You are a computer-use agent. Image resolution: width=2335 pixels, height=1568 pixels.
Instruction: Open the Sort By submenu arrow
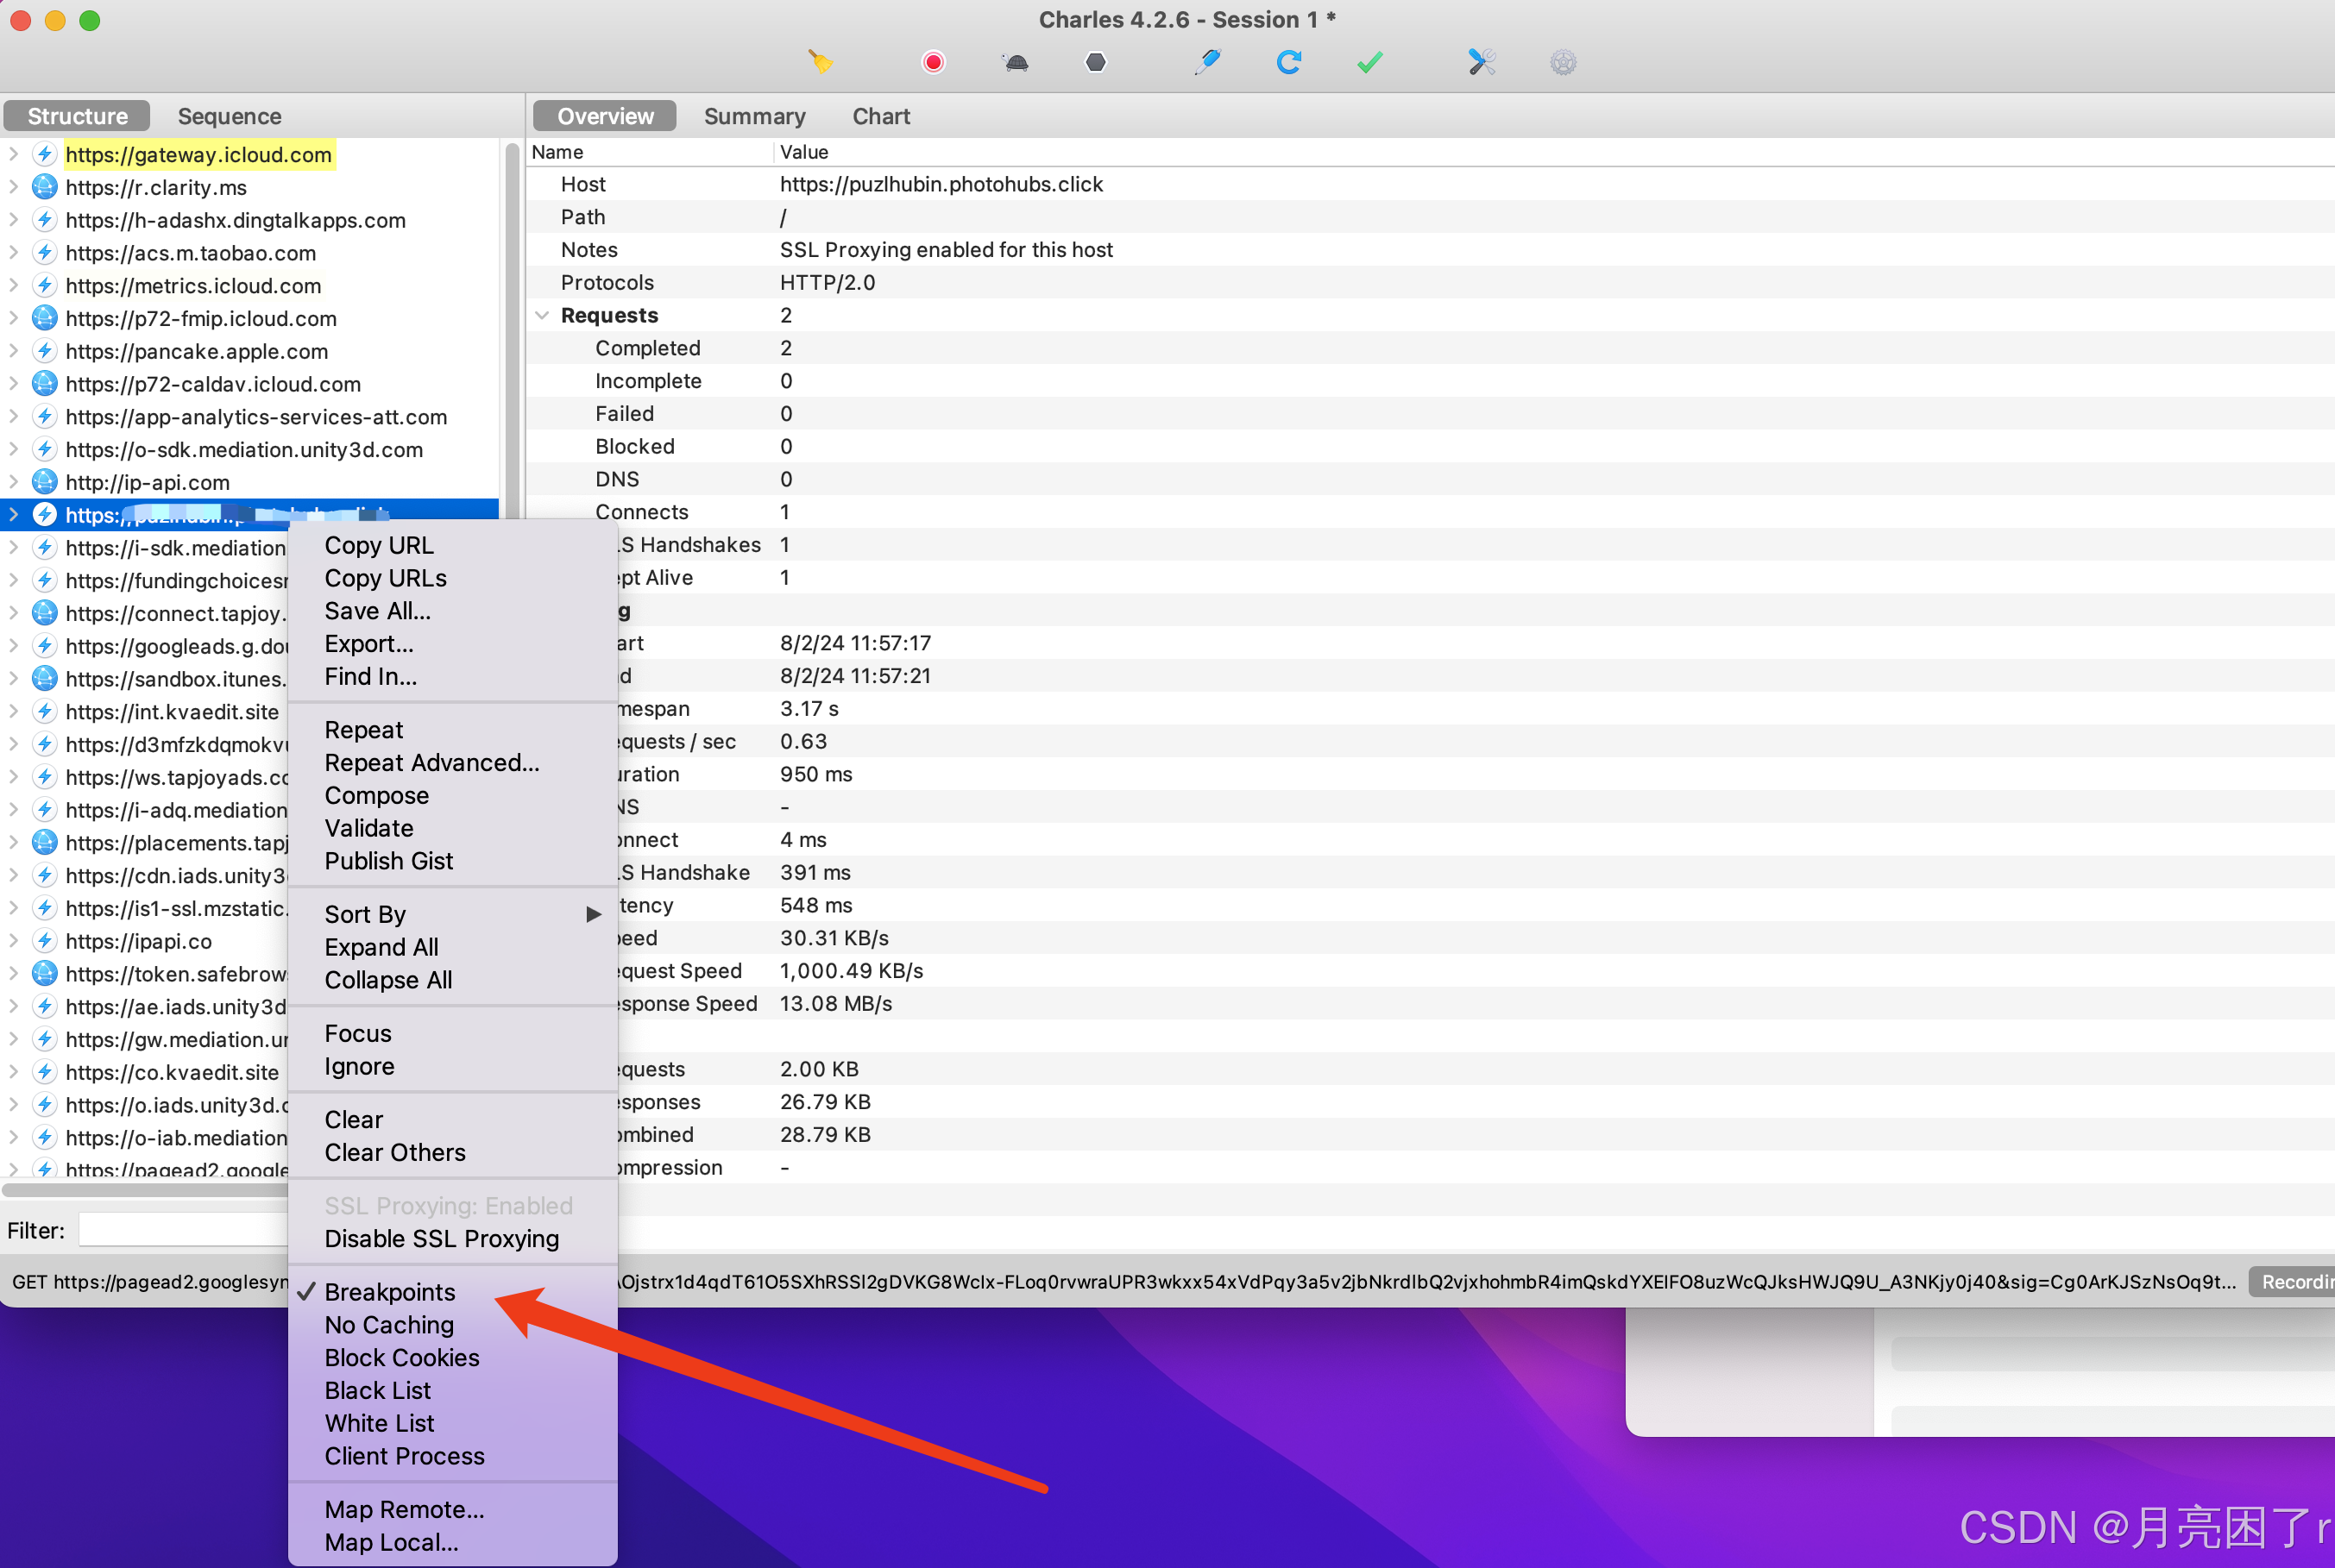(595, 914)
